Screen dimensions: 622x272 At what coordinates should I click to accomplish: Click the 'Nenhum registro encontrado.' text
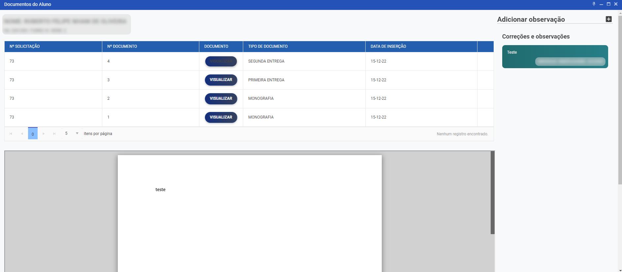point(462,134)
